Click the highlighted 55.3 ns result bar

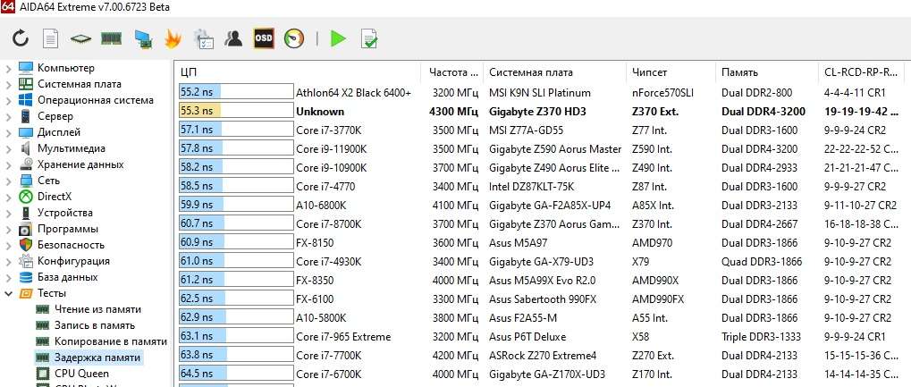pyautogui.click(x=236, y=111)
